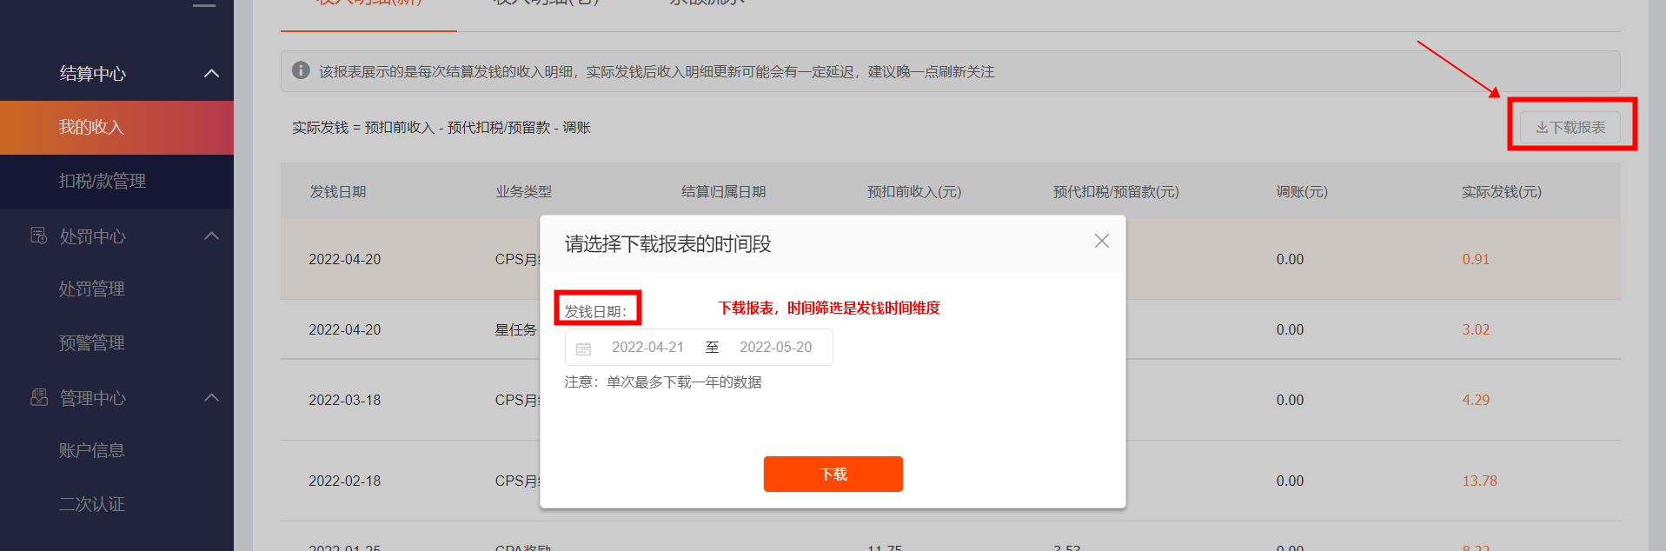
Task: Set end date field 2022-05-20
Action: [x=775, y=348]
